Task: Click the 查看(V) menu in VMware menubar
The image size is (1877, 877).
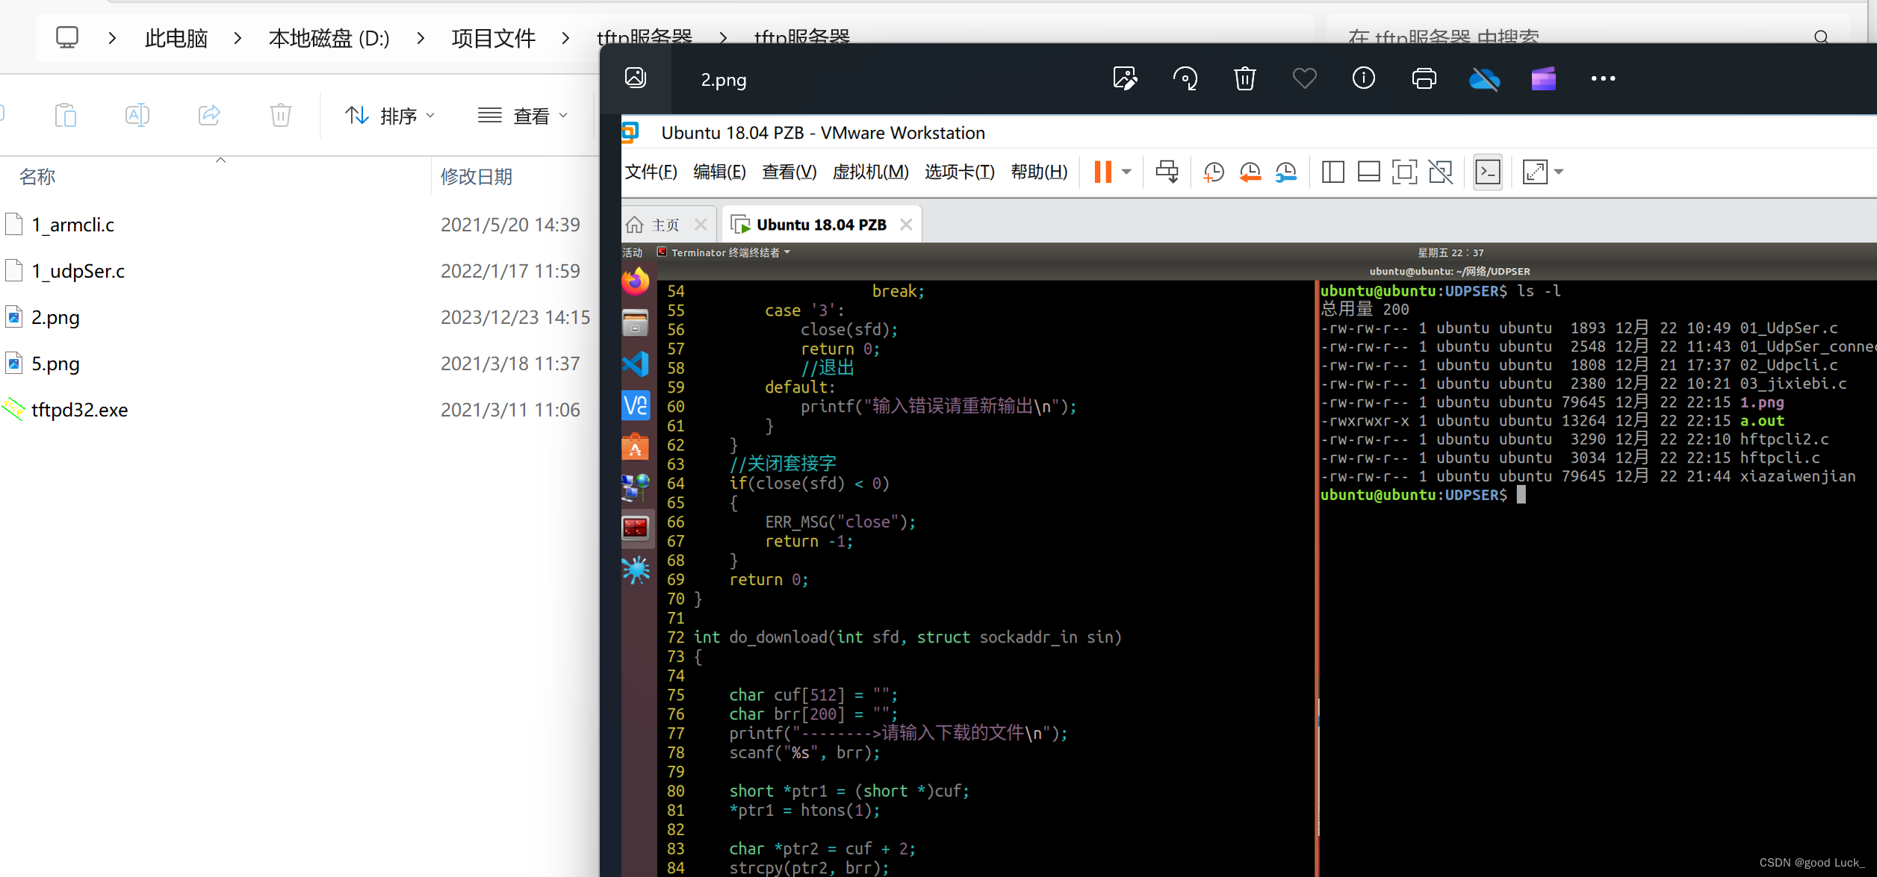Action: 784,171
